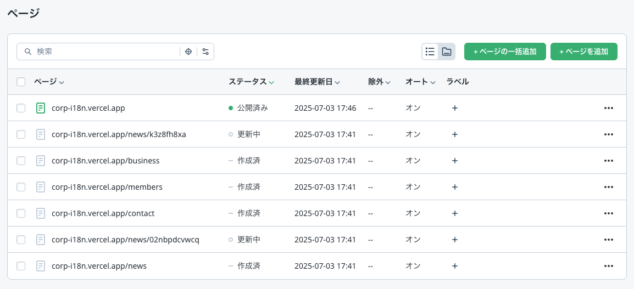Check the box for corp-i18n.vercel.app/news/02nbpdcvwcq
The width and height of the screenshot is (634, 289).
tap(21, 240)
